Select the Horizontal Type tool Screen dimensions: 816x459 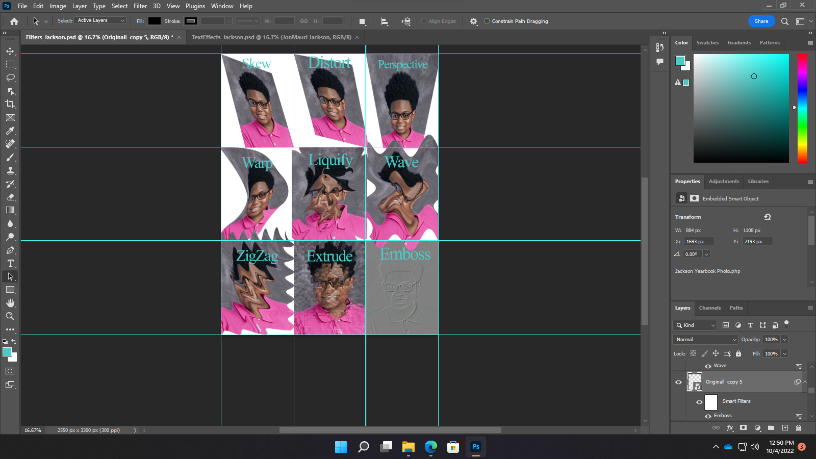click(x=10, y=263)
